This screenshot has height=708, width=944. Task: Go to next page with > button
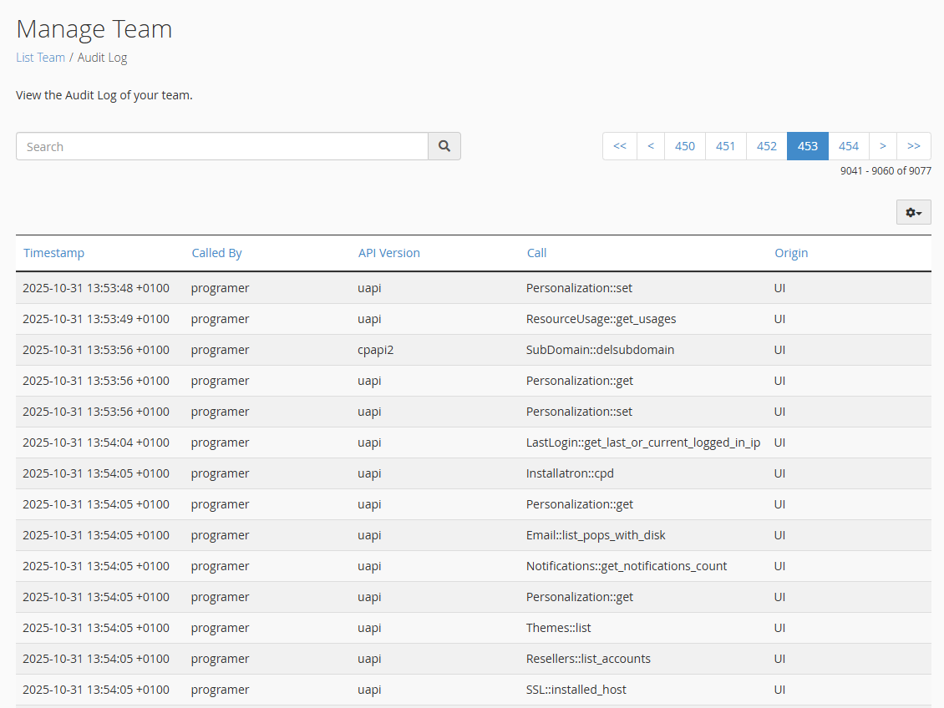point(882,146)
